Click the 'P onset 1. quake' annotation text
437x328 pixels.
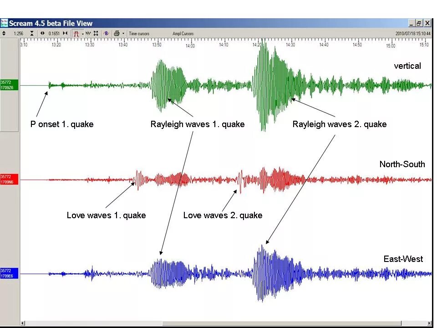(x=62, y=124)
